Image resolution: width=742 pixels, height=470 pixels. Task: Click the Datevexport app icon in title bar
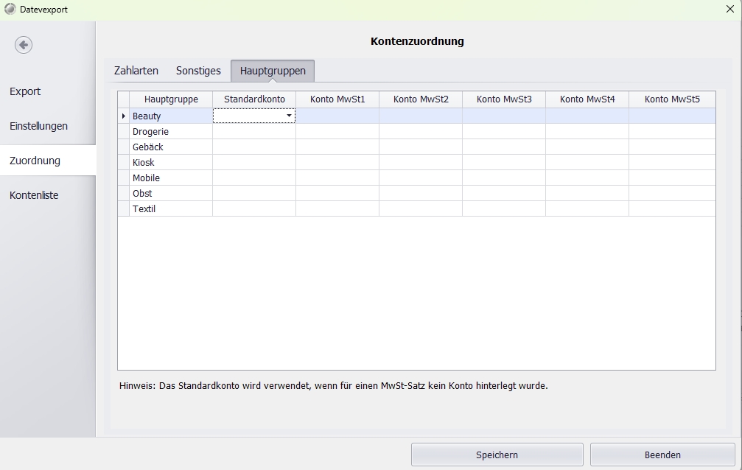tap(10, 10)
